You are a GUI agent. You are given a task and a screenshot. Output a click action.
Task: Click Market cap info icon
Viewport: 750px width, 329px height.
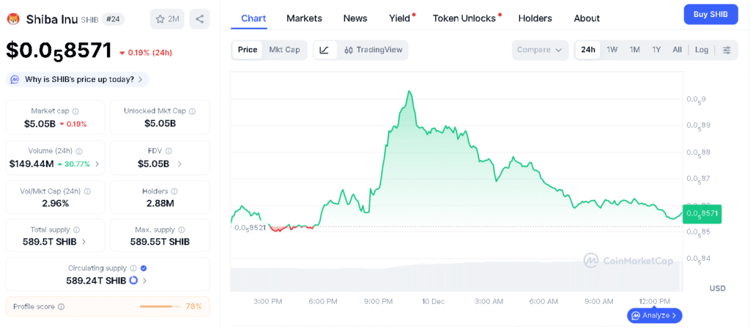pos(75,111)
